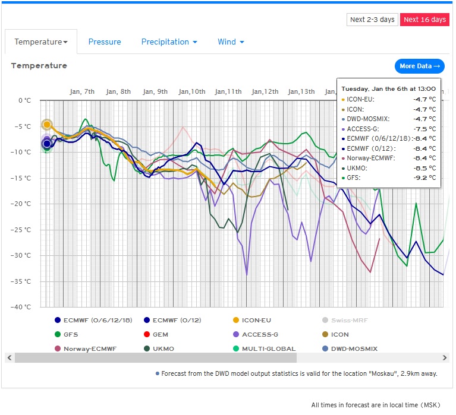Click the Norway-ECMWF legend marker
This screenshot has height=415, width=456.
pyautogui.click(x=58, y=349)
